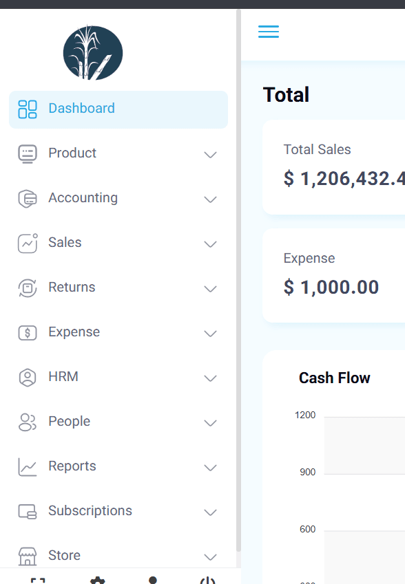
Task: Expand the Reports submenu chevron
Action: [x=210, y=468]
